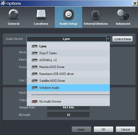This screenshot has height=135, width=138.
Task: Choose No Audio Device option
Action: pyautogui.click(x=68, y=102)
